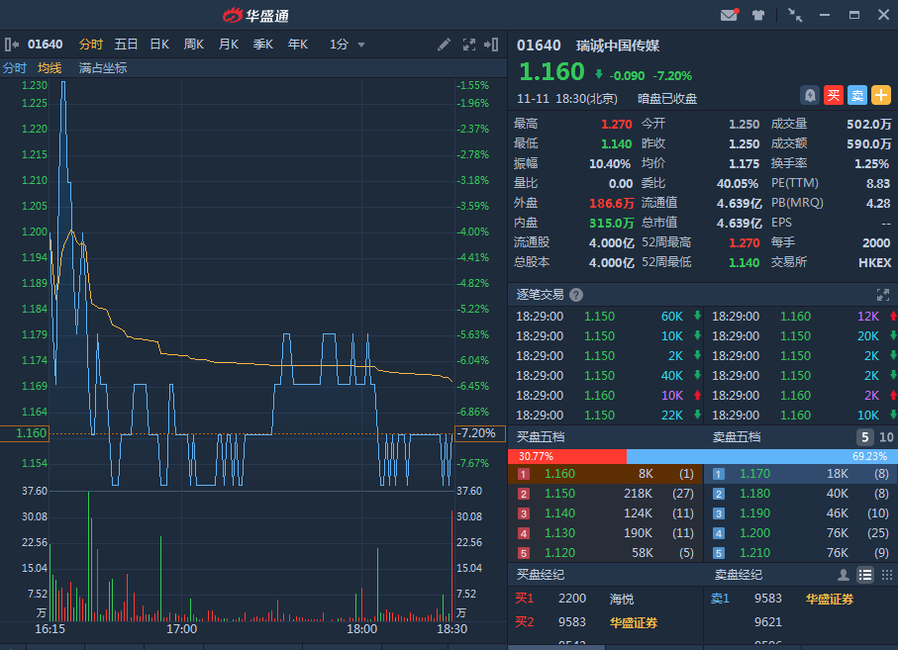Click the 买盘经纪 header
The image size is (898, 650).
click(541, 575)
